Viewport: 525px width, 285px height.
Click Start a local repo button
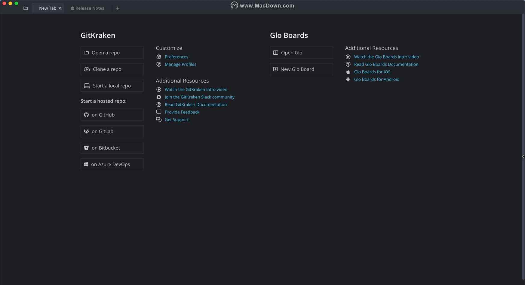pos(112,86)
